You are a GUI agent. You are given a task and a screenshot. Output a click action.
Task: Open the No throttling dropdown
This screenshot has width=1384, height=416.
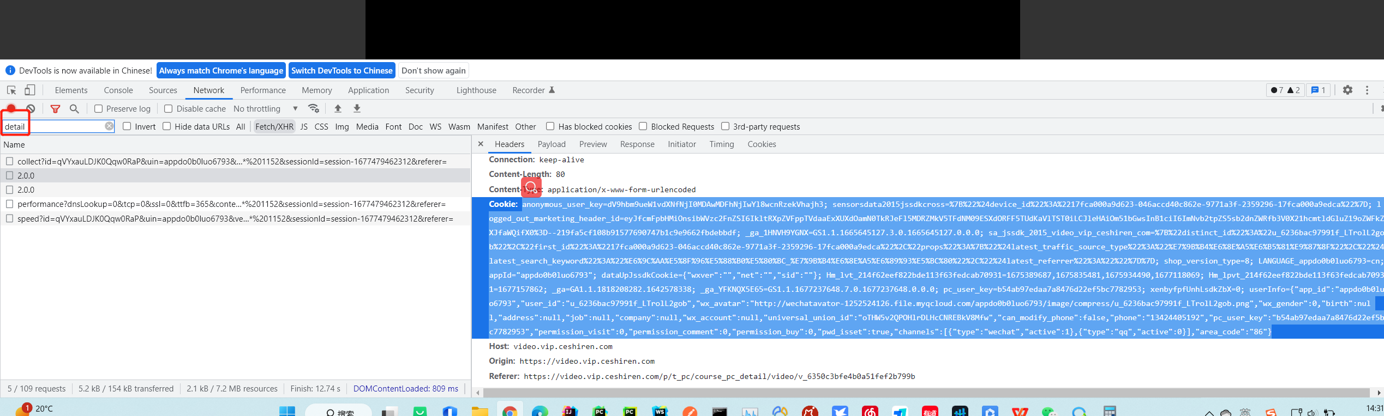pyautogui.click(x=265, y=109)
